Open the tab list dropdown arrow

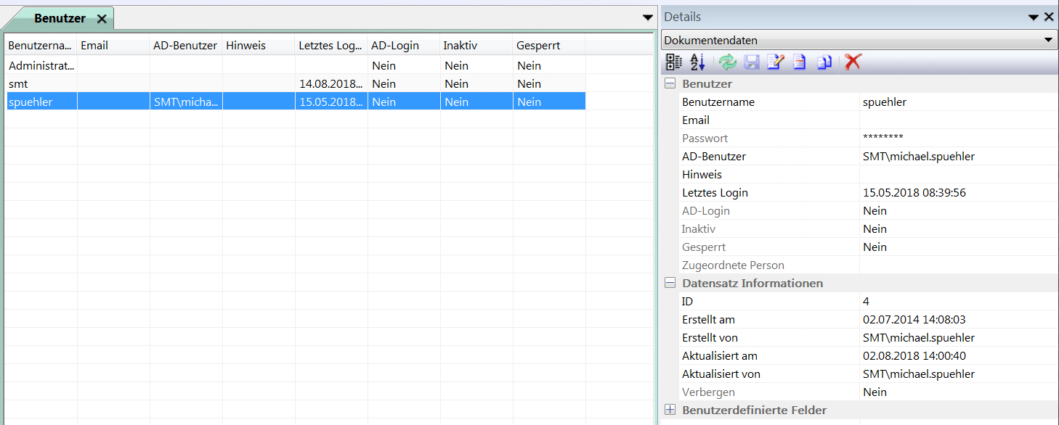click(648, 17)
